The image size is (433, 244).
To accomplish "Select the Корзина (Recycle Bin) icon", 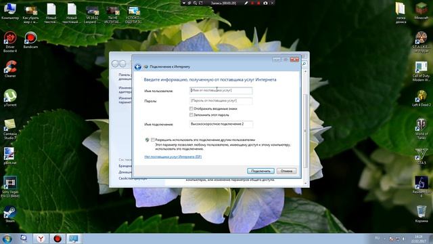I will coord(421,214).
